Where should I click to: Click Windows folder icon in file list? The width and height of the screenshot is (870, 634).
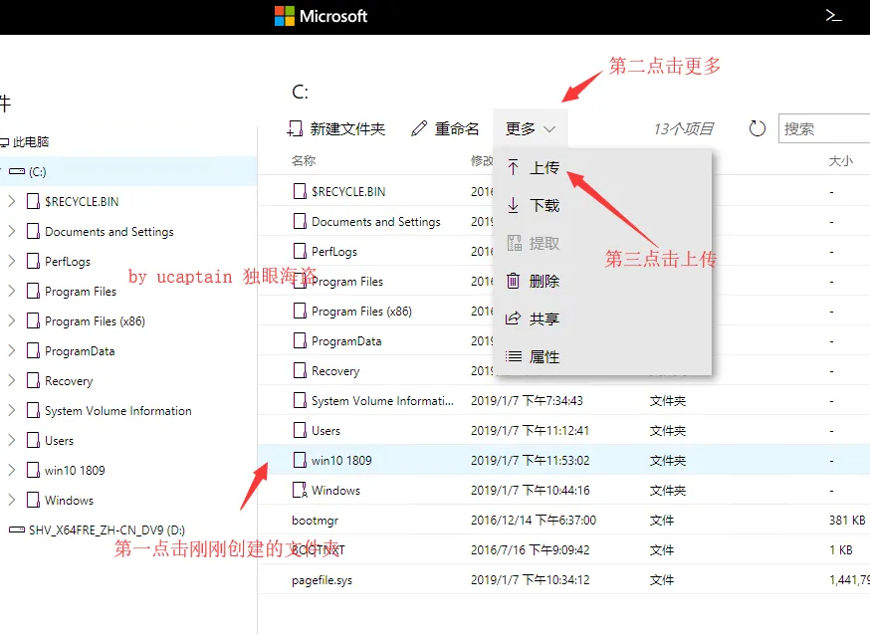pos(300,490)
